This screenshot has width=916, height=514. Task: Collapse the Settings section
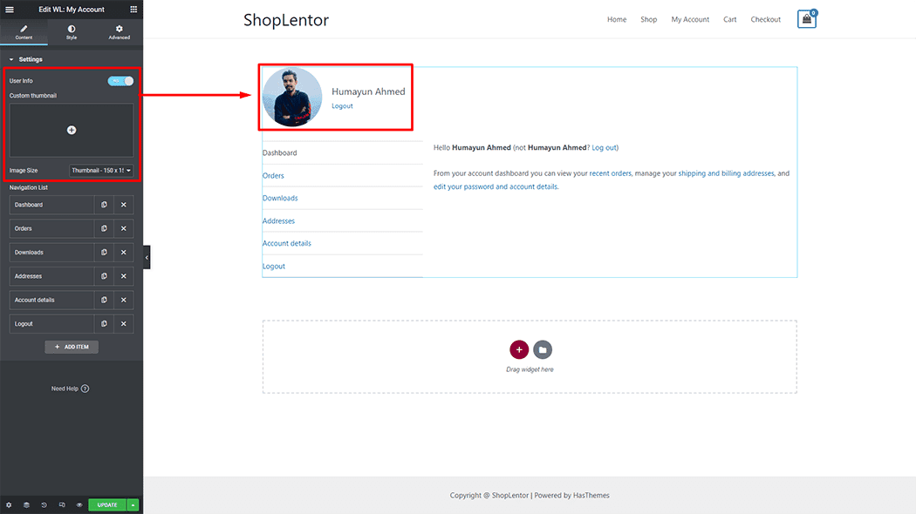11,59
